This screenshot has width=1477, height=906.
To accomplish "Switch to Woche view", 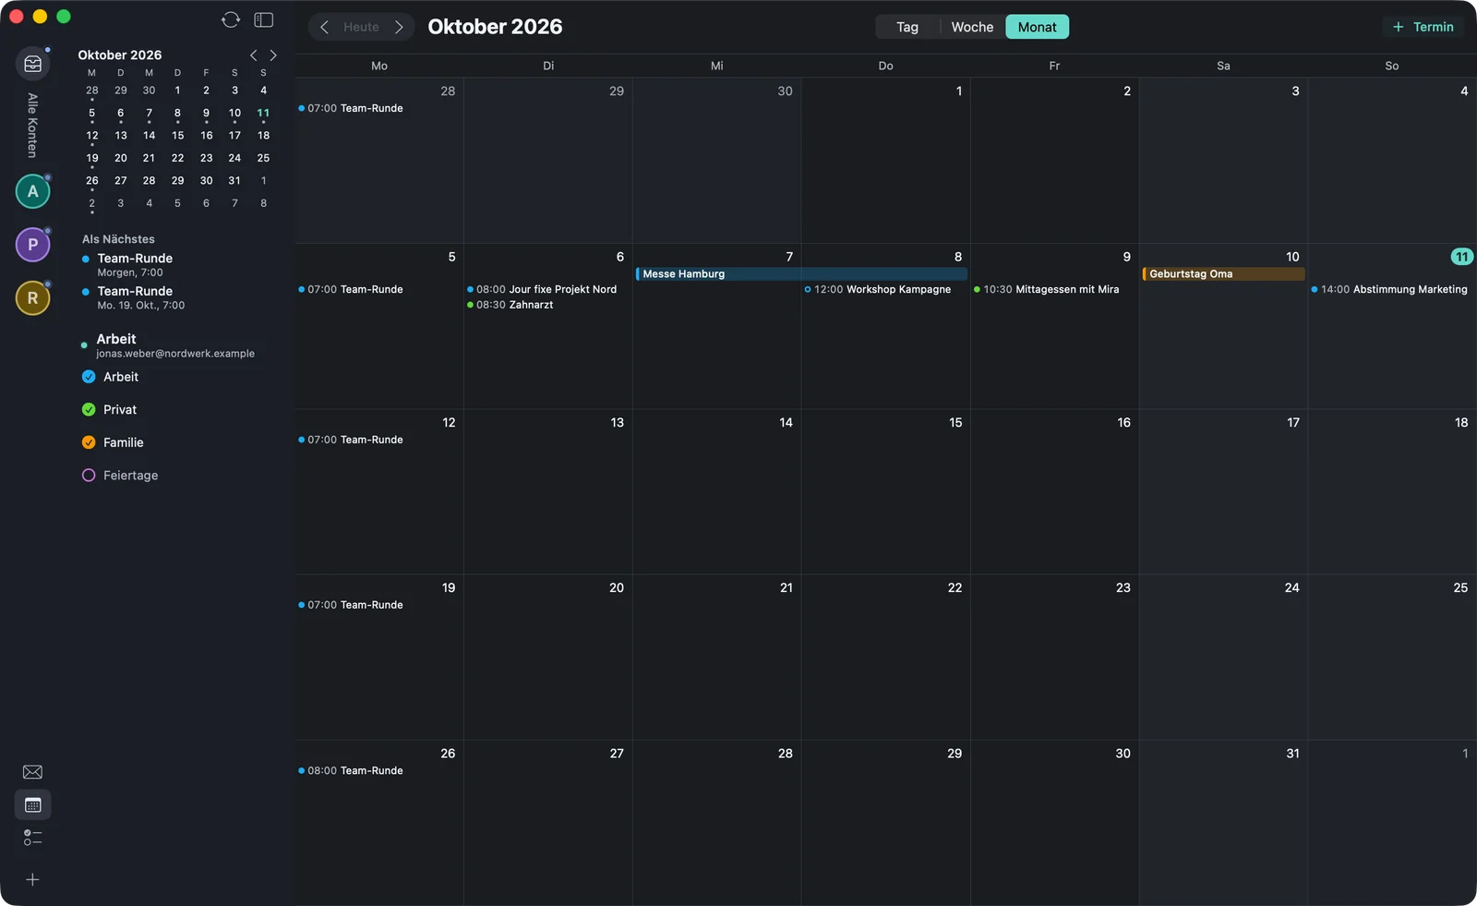I will pyautogui.click(x=972, y=27).
